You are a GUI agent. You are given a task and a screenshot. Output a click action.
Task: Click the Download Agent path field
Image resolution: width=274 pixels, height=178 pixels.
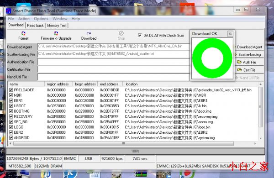pyautogui.click(x=114, y=47)
